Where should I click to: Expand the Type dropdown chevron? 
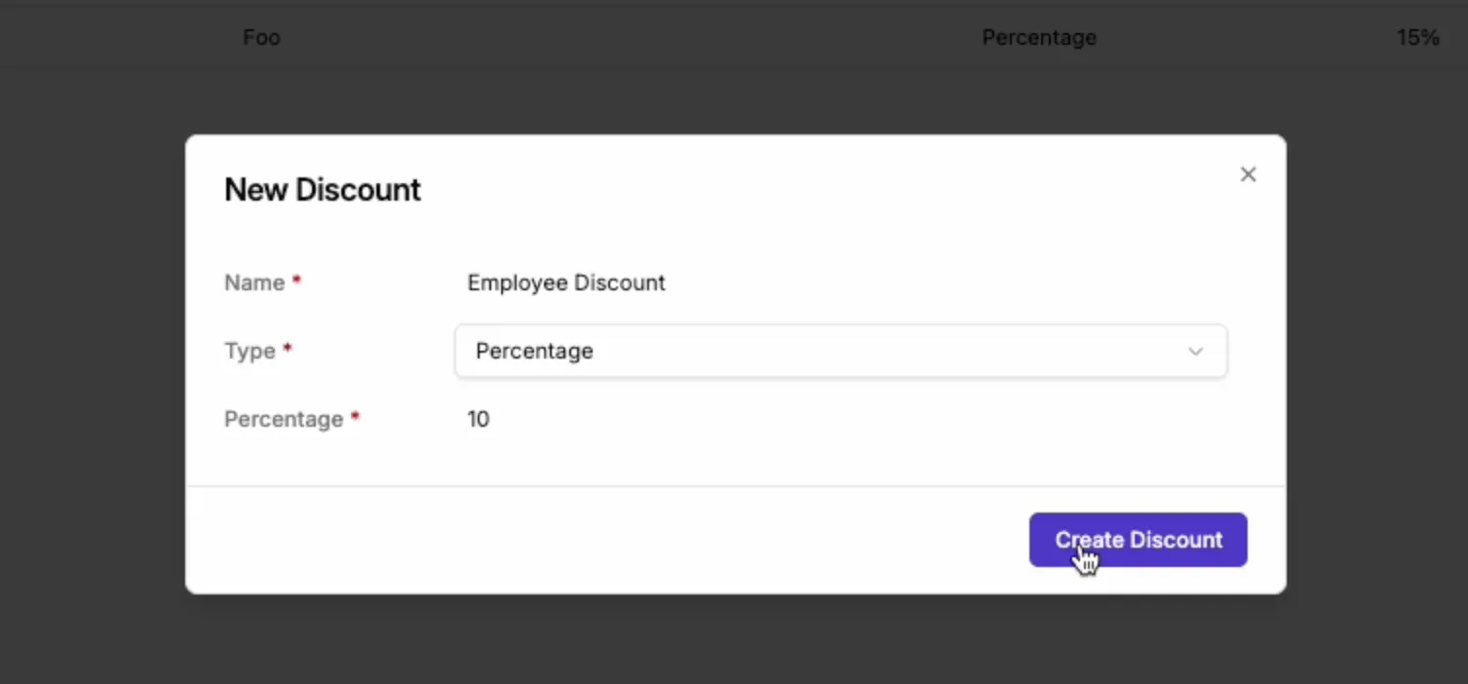click(x=1195, y=352)
